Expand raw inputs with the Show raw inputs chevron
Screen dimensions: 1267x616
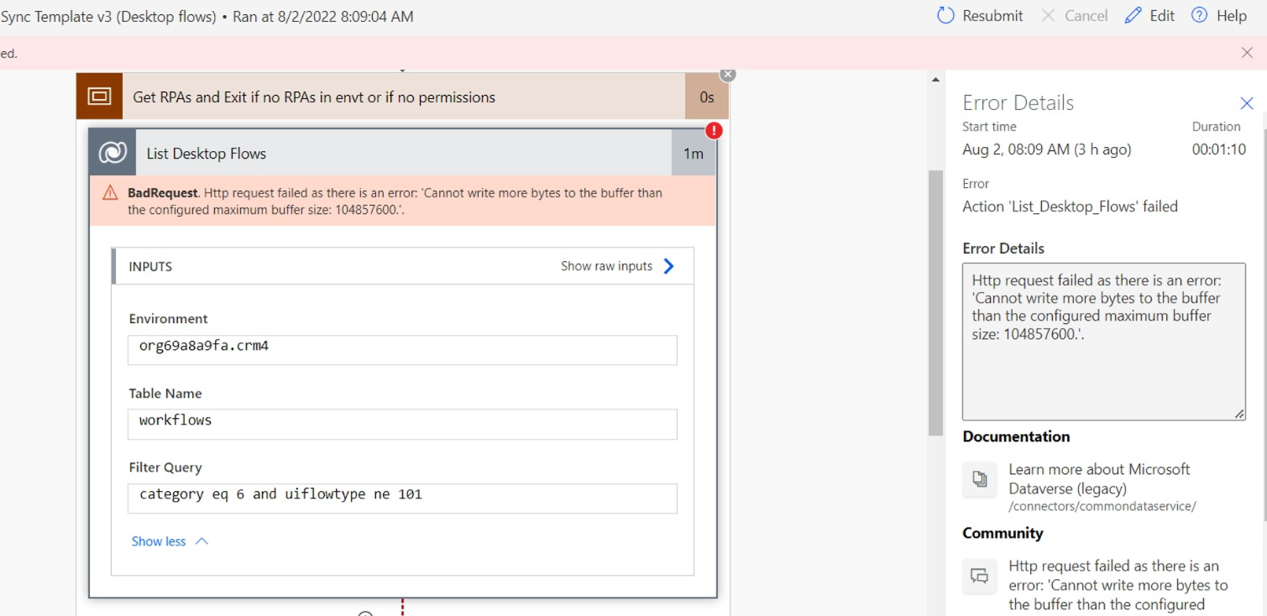coord(668,266)
